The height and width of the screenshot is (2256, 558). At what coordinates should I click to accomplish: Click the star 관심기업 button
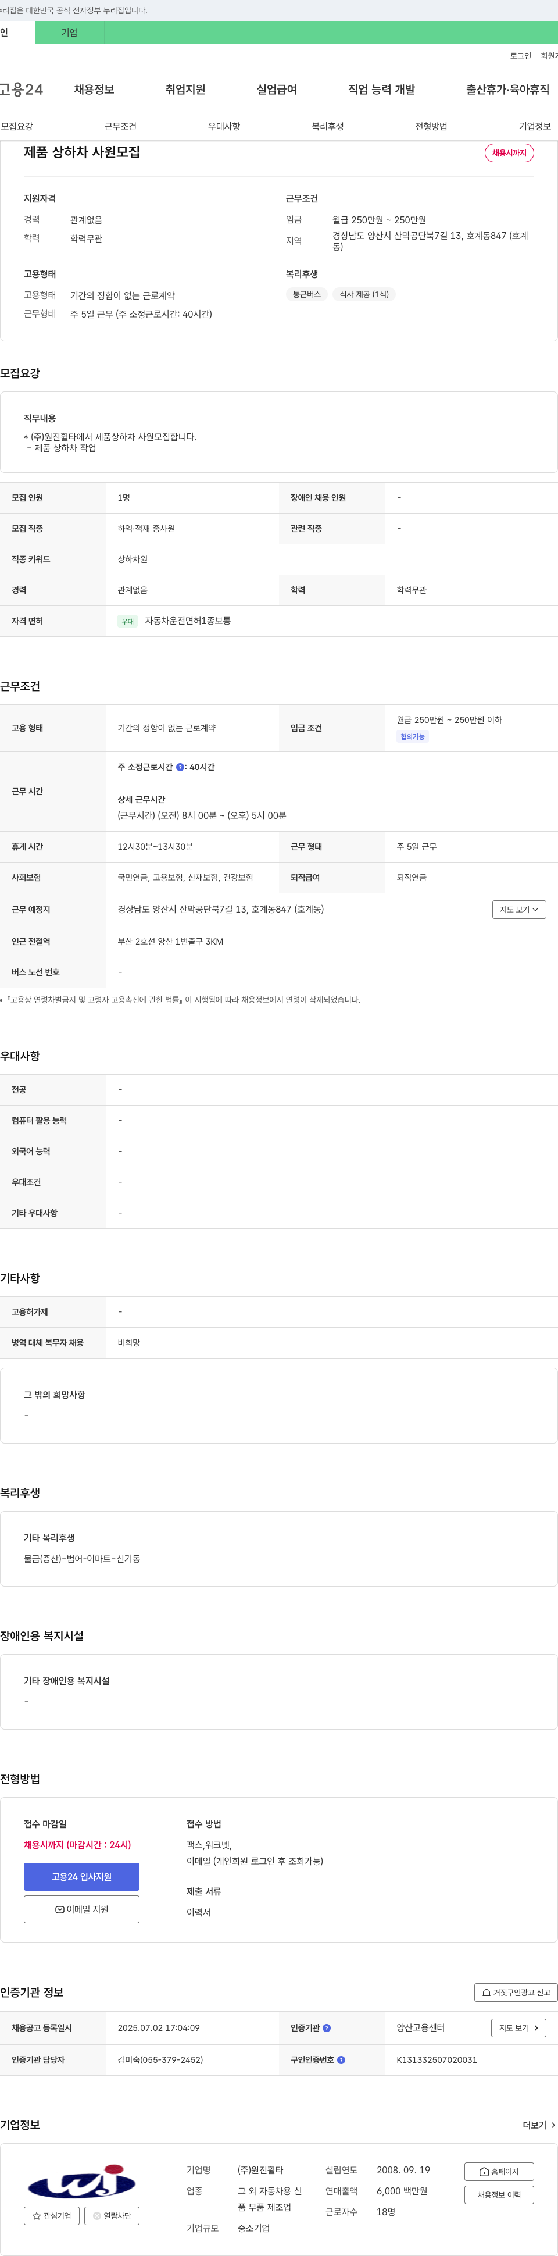[x=52, y=2216]
